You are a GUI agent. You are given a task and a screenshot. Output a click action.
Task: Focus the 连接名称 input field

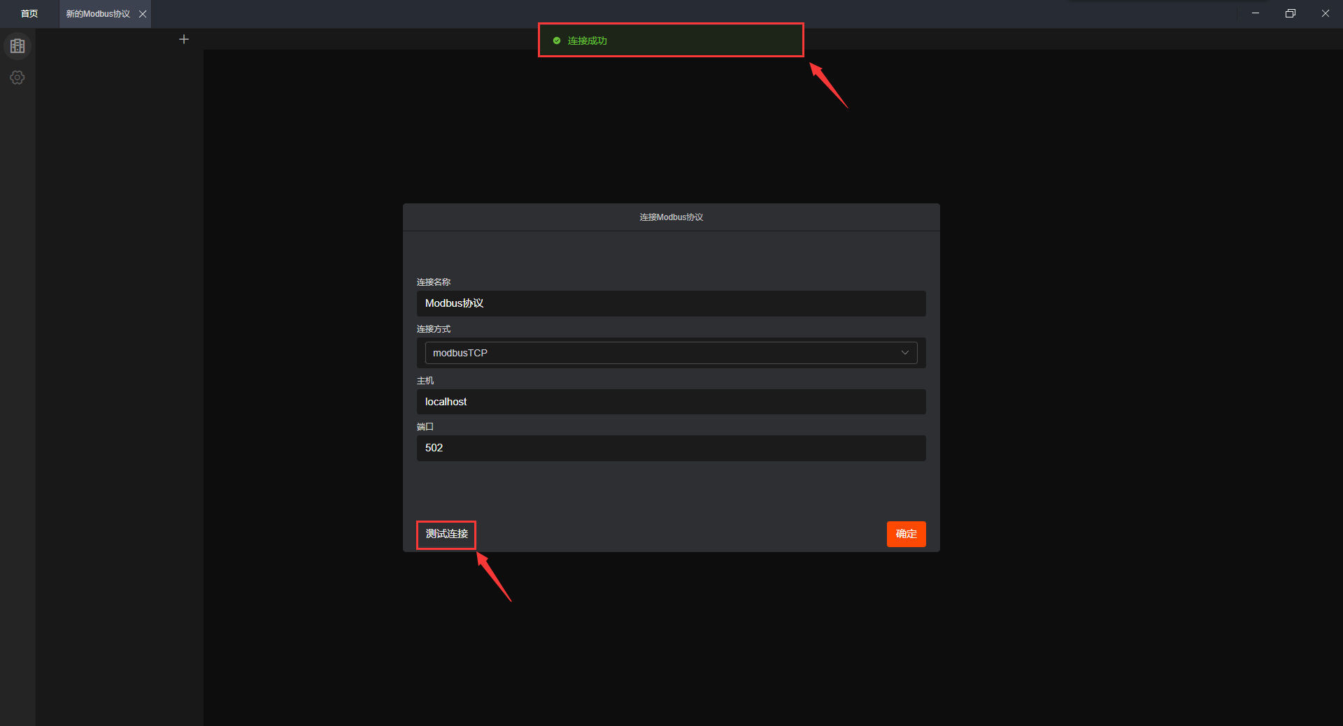pyautogui.click(x=671, y=304)
